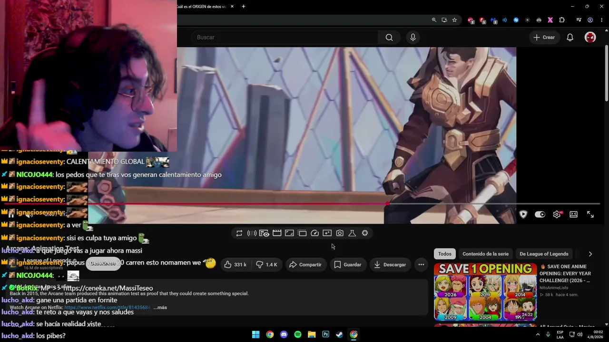Click the Compartir share button
609x342 pixels.
tap(305, 265)
